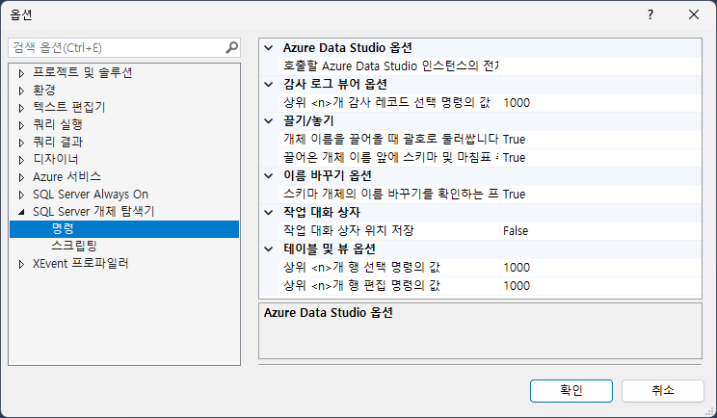Select the 디자이너 tree item

(55, 160)
